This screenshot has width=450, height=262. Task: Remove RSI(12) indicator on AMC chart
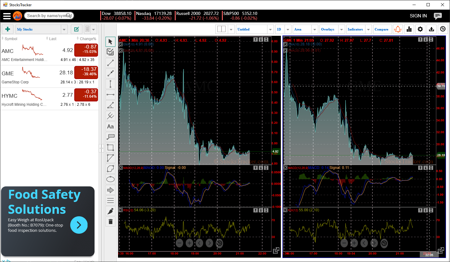point(121,210)
